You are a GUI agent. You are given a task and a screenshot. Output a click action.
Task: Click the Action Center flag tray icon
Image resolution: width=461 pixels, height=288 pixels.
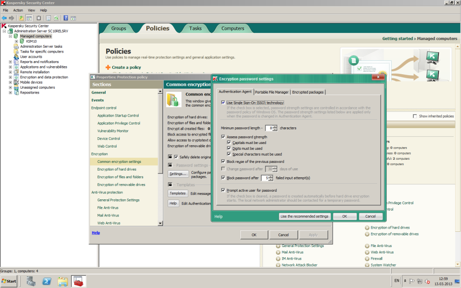[412, 281]
